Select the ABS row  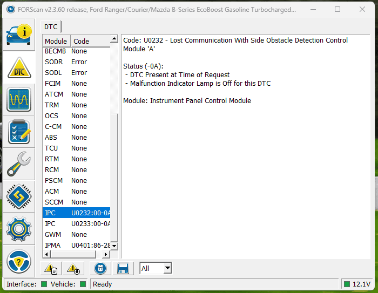click(77, 138)
